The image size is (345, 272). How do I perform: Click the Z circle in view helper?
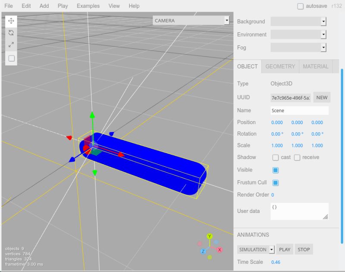(203, 251)
